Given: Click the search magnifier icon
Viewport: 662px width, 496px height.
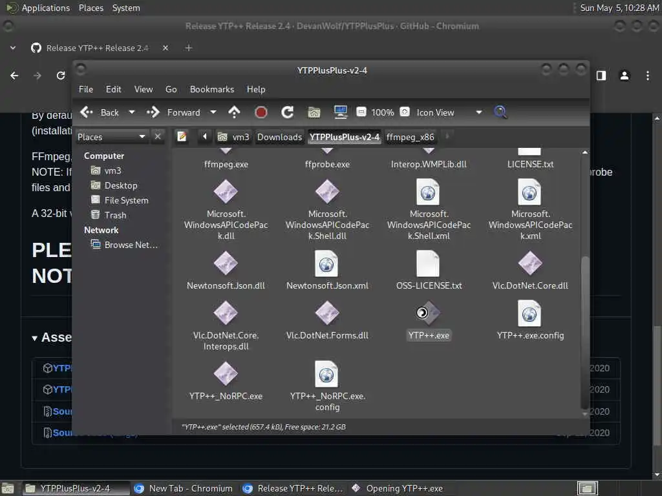Looking at the screenshot, I should pyautogui.click(x=500, y=112).
